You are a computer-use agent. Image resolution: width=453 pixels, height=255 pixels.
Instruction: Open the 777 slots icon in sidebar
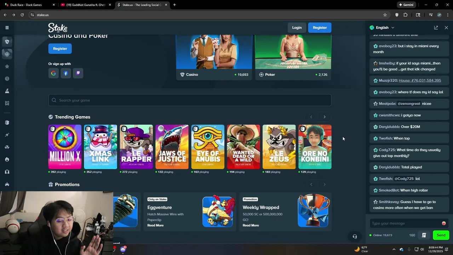pos(7,147)
